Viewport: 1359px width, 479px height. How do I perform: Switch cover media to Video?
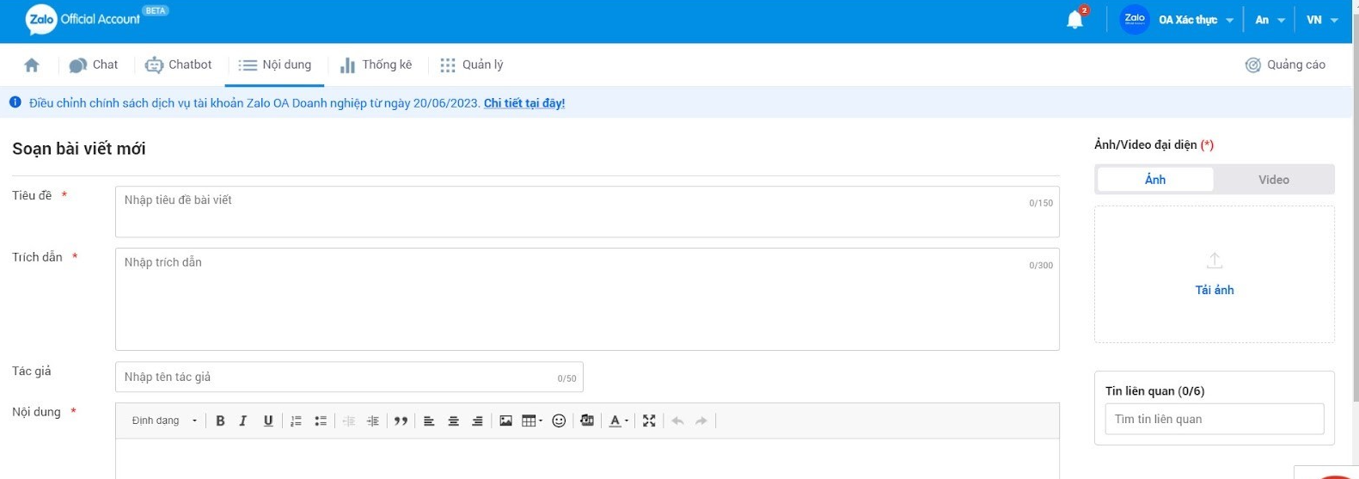click(x=1273, y=180)
